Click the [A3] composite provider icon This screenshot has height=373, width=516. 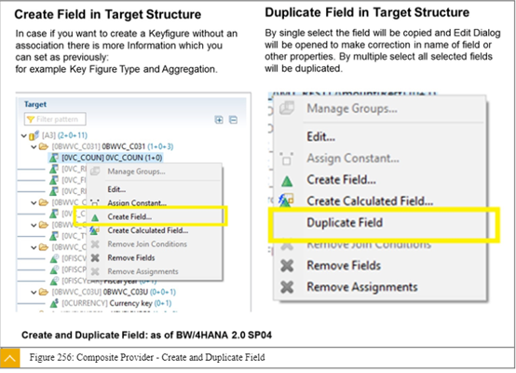coord(34,135)
